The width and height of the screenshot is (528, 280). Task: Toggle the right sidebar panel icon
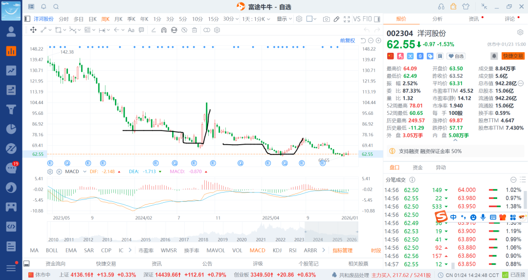(x=377, y=19)
